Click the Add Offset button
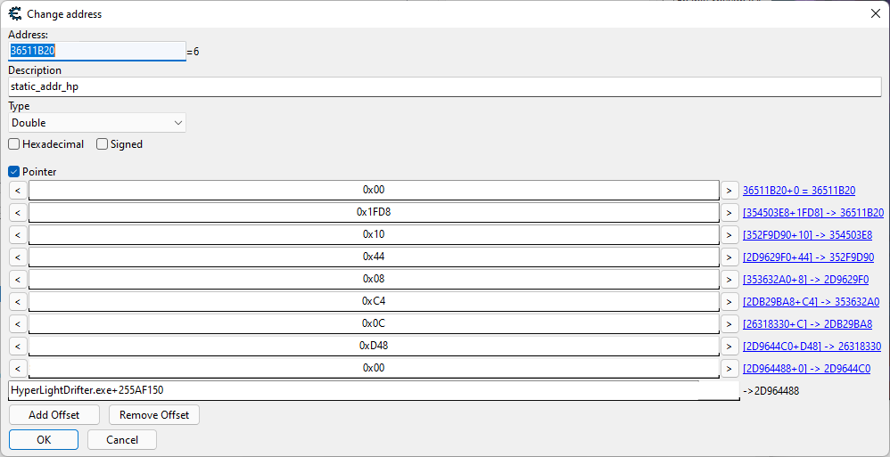Image resolution: width=890 pixels, height=457 pixels. (54, 415)
